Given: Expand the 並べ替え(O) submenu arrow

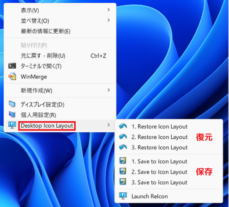Looking at the screenshot, I should 108,20.
